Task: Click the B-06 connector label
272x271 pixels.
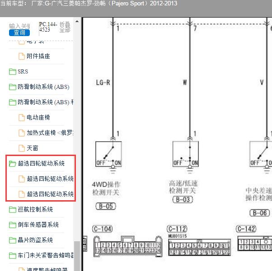Action: pos(260,213)
